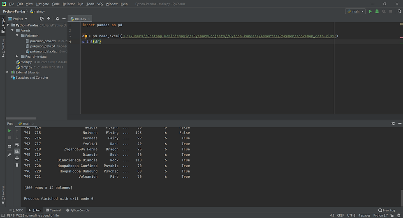Image resolution: width=403 pixels, height=218 pixels.
Task: Open the Python Console tool window
Action: coord(78,210)
